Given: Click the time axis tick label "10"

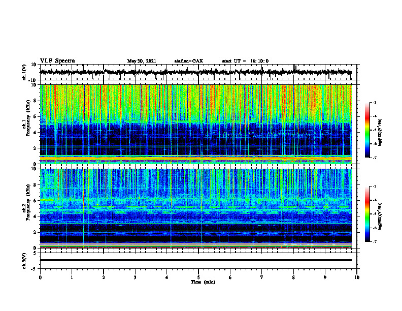Looking at the screenshot, I should pyautogui.click(x=357, y=277).
